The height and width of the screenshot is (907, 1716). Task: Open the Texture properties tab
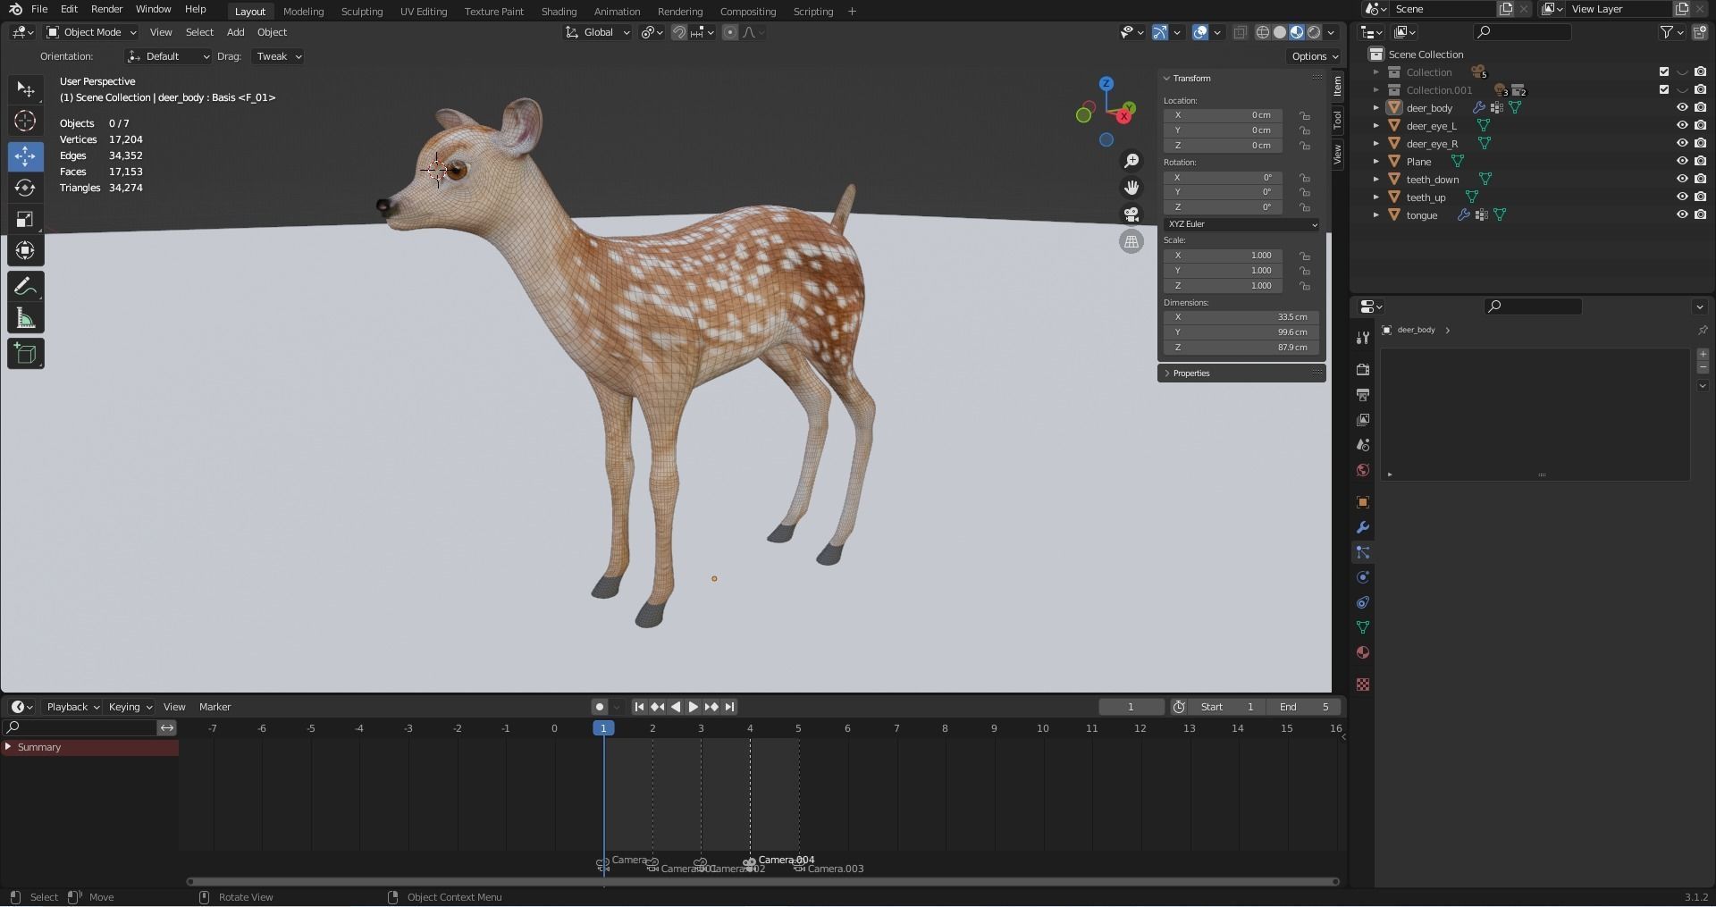(x=1363, y=684)
